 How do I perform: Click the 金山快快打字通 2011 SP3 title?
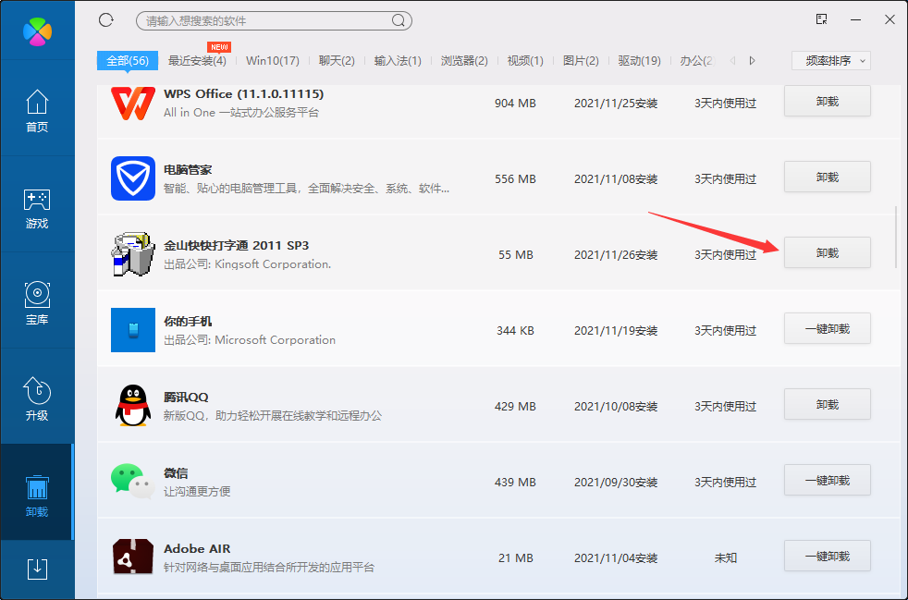pyautogui.click(x=237, y=246)
